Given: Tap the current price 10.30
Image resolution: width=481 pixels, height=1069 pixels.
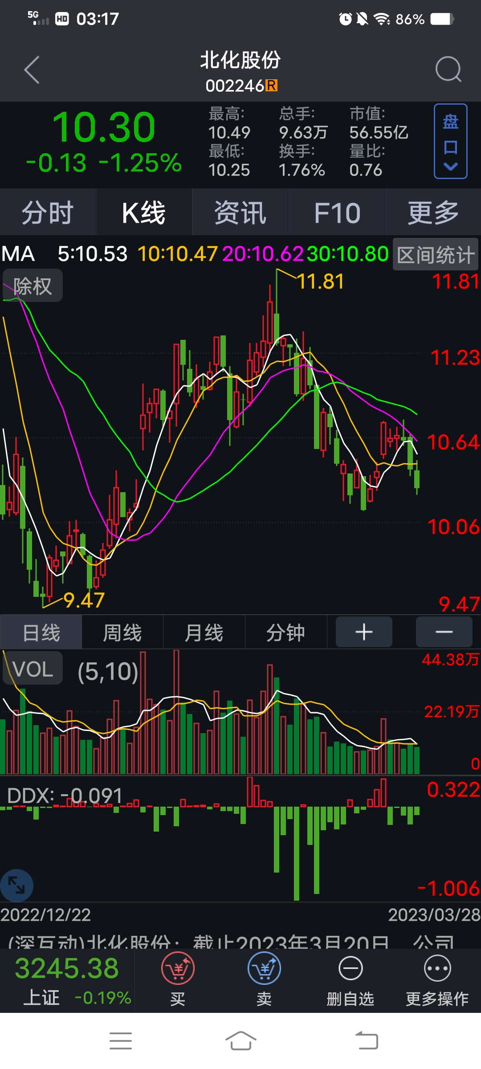Looking at the screenshot, I should point(104,127).
